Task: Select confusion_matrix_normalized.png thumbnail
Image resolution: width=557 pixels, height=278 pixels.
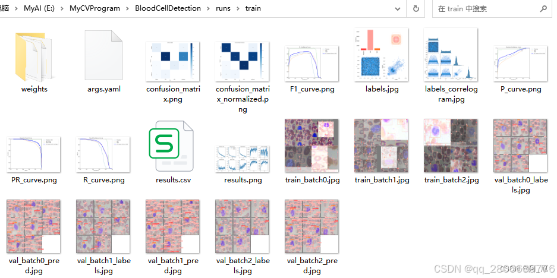Action: 243,61
